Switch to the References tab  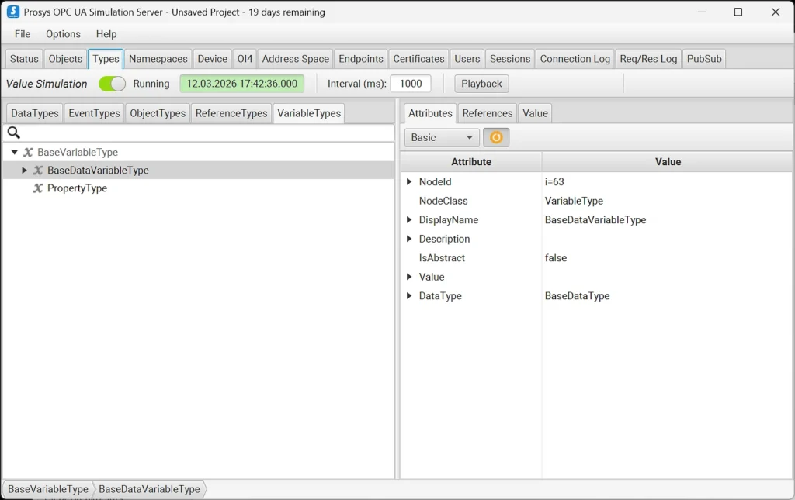coord(487,113)
